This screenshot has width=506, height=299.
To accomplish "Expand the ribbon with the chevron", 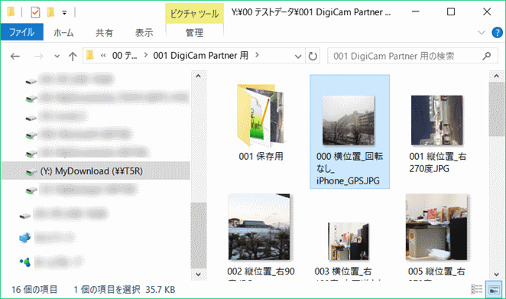I will (481, 33).
